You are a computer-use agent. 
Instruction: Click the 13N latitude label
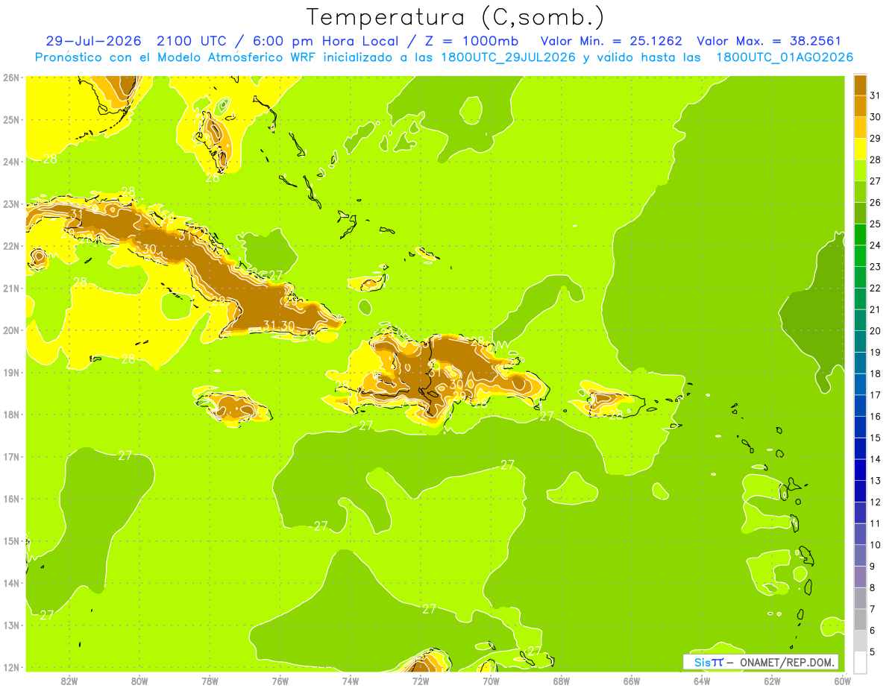[x=10, y=625]
